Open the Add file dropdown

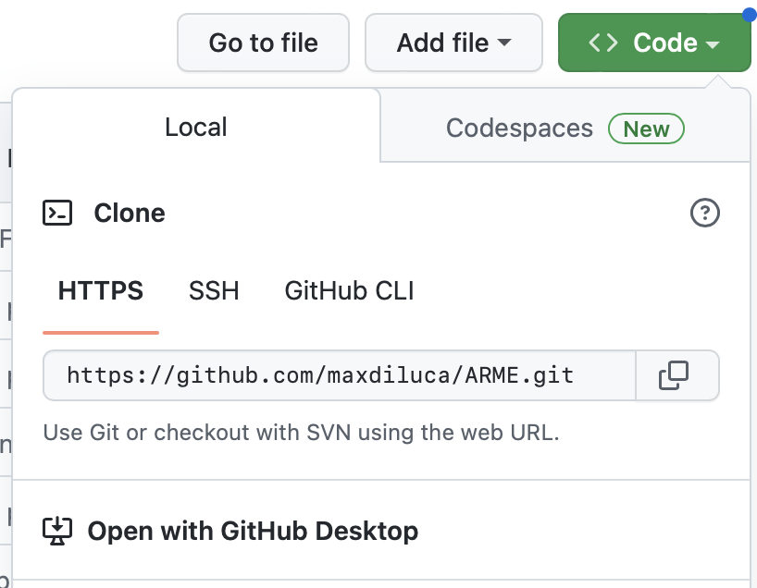tap(453, 43)
